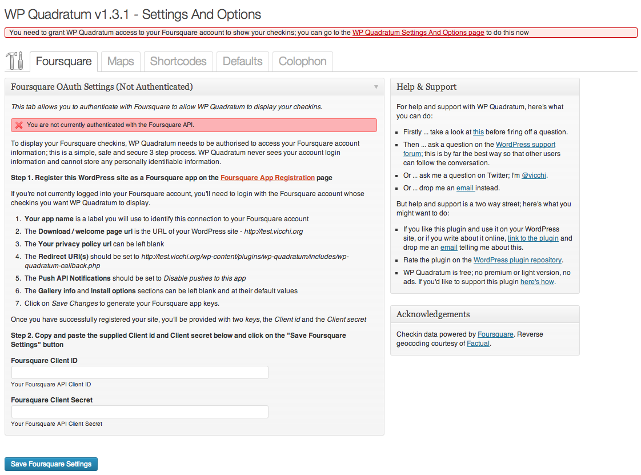
Task: Click the 'Your Foursquare API Client Secret' hint
Action: (57, 424)
